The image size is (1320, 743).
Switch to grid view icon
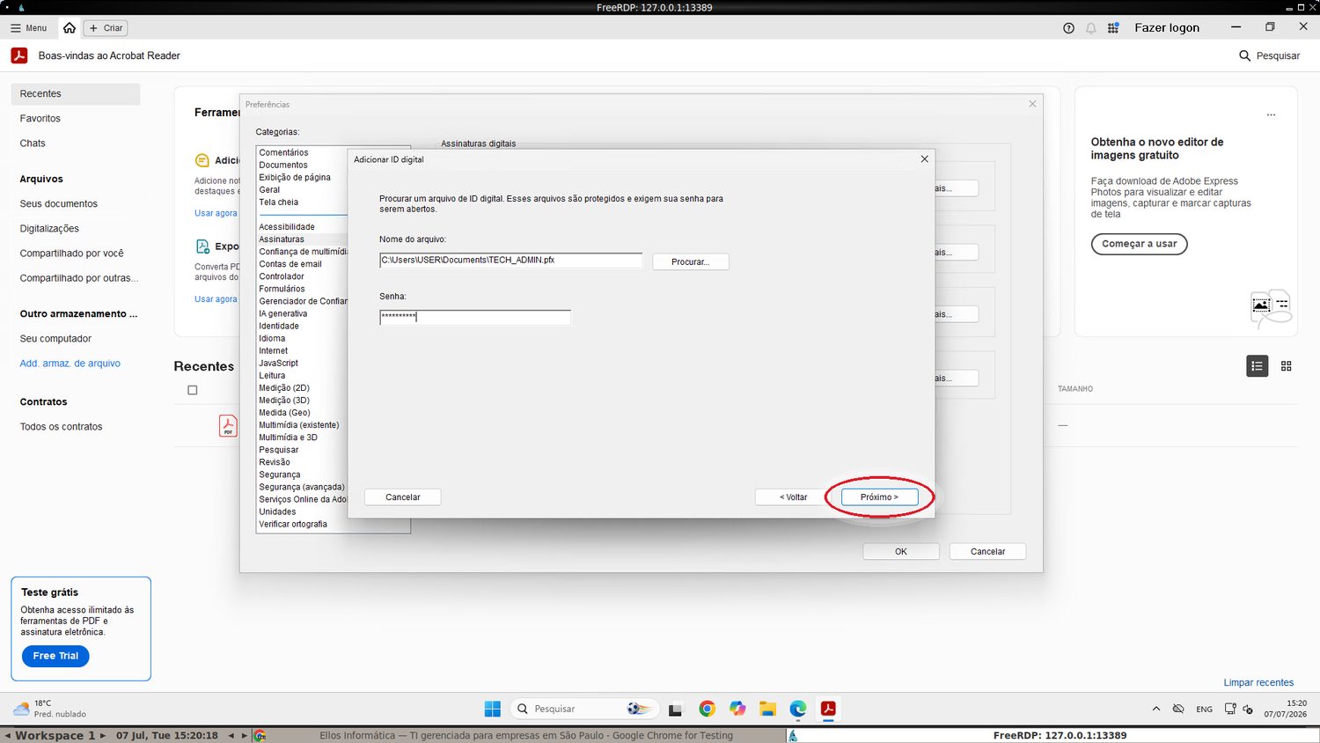1286,366
